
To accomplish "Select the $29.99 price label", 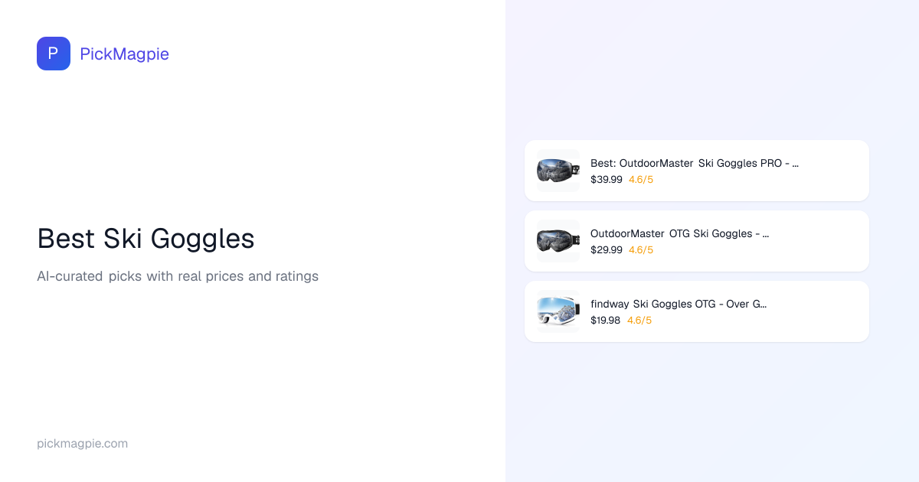I will pyautogui.click(x=606, y=250).
